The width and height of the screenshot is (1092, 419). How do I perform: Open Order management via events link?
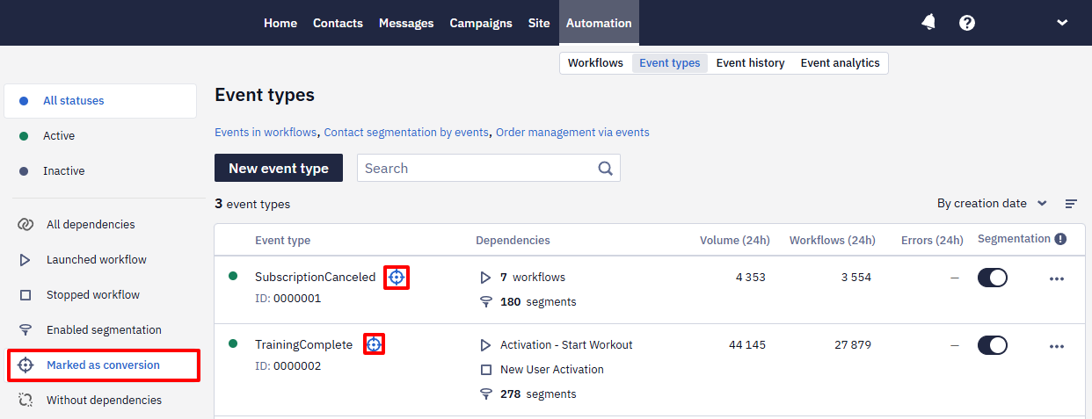[572, 133]
